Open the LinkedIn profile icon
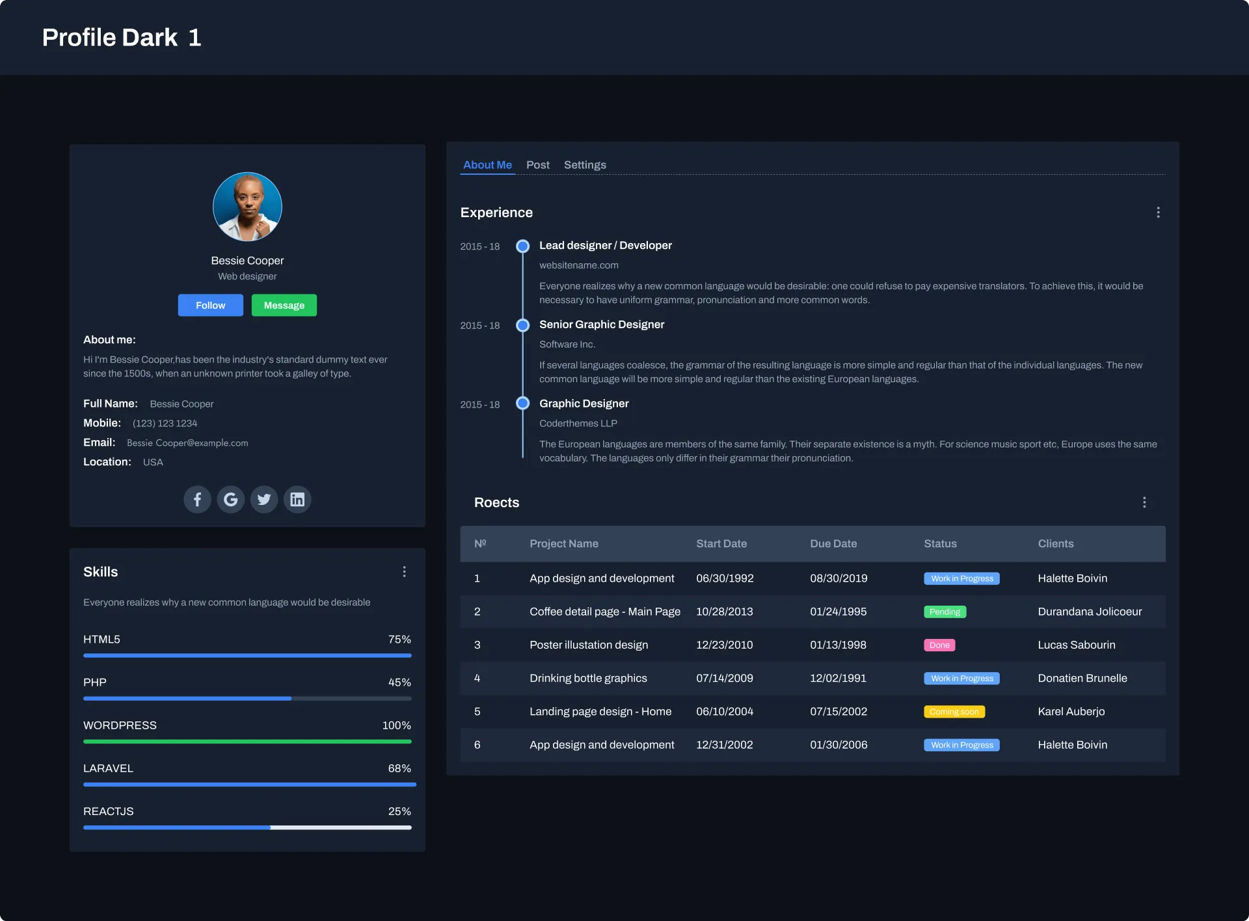Viewport: 1249px width, 921px height. [x=297, y=499]
